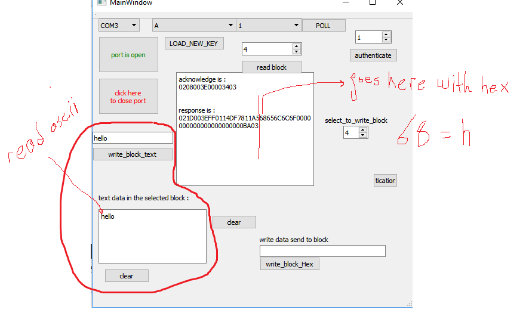The height and width of the screenshot is (310, 526).
Task: Increase the read block number spinner
Action: (x=297, y=46)
